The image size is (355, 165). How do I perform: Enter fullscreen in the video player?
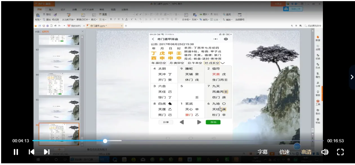[340, 152]
